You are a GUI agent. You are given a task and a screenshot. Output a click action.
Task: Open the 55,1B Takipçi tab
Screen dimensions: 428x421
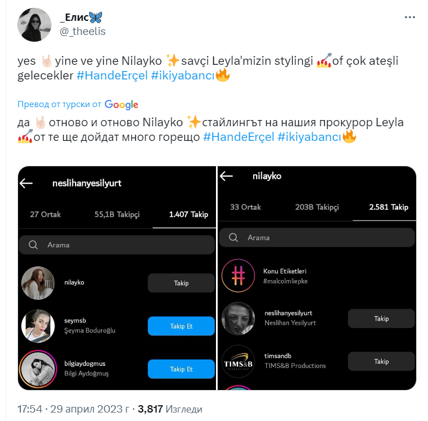(x=117, y=214)
